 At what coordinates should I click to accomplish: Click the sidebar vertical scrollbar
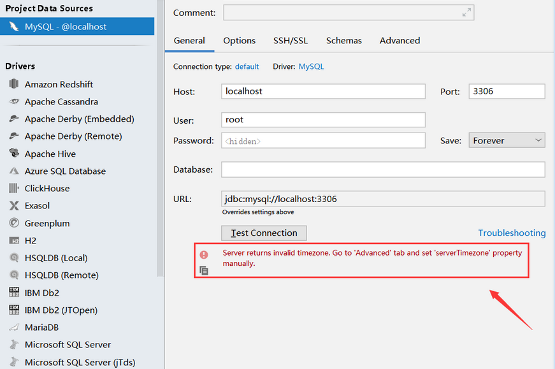(161, 138)
